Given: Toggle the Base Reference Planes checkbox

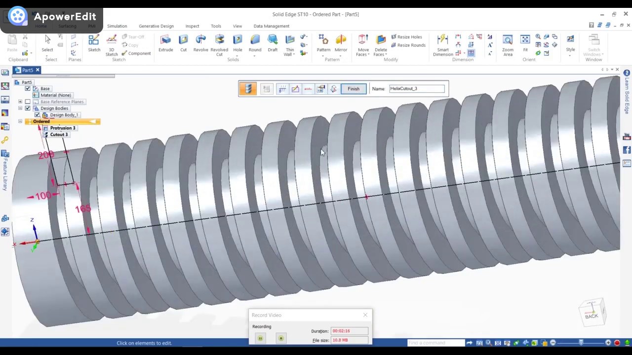Looking at the screenshot, I should (28, 102).
